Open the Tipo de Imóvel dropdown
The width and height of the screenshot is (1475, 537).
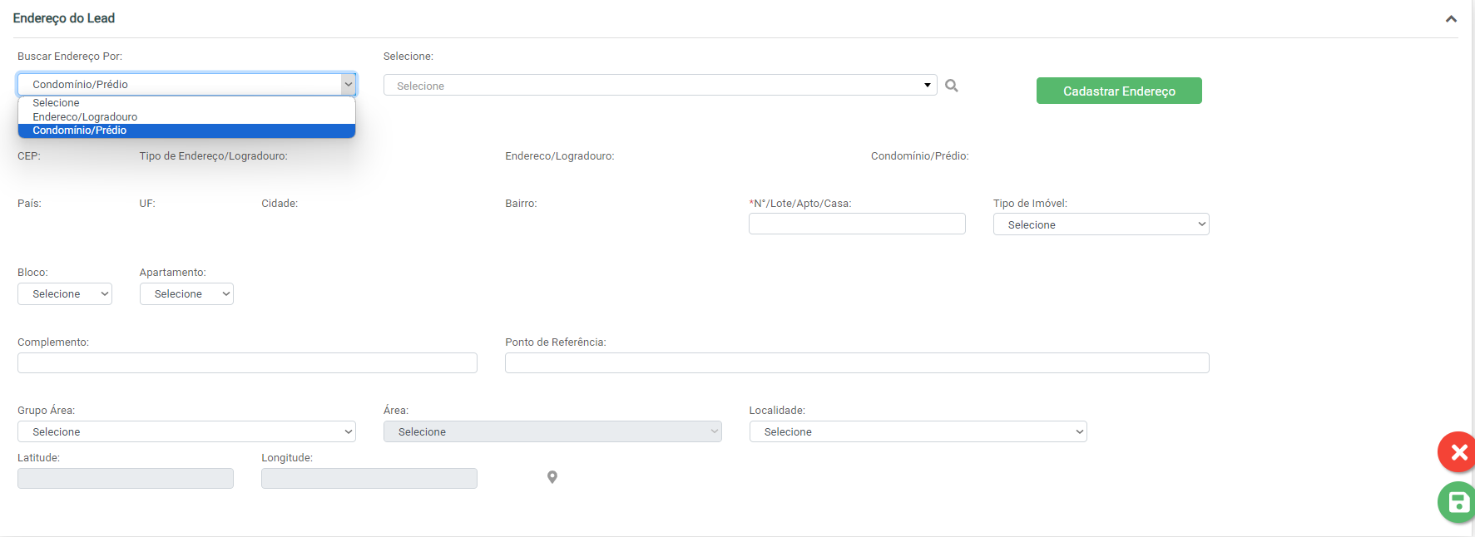coord(1100,224)
